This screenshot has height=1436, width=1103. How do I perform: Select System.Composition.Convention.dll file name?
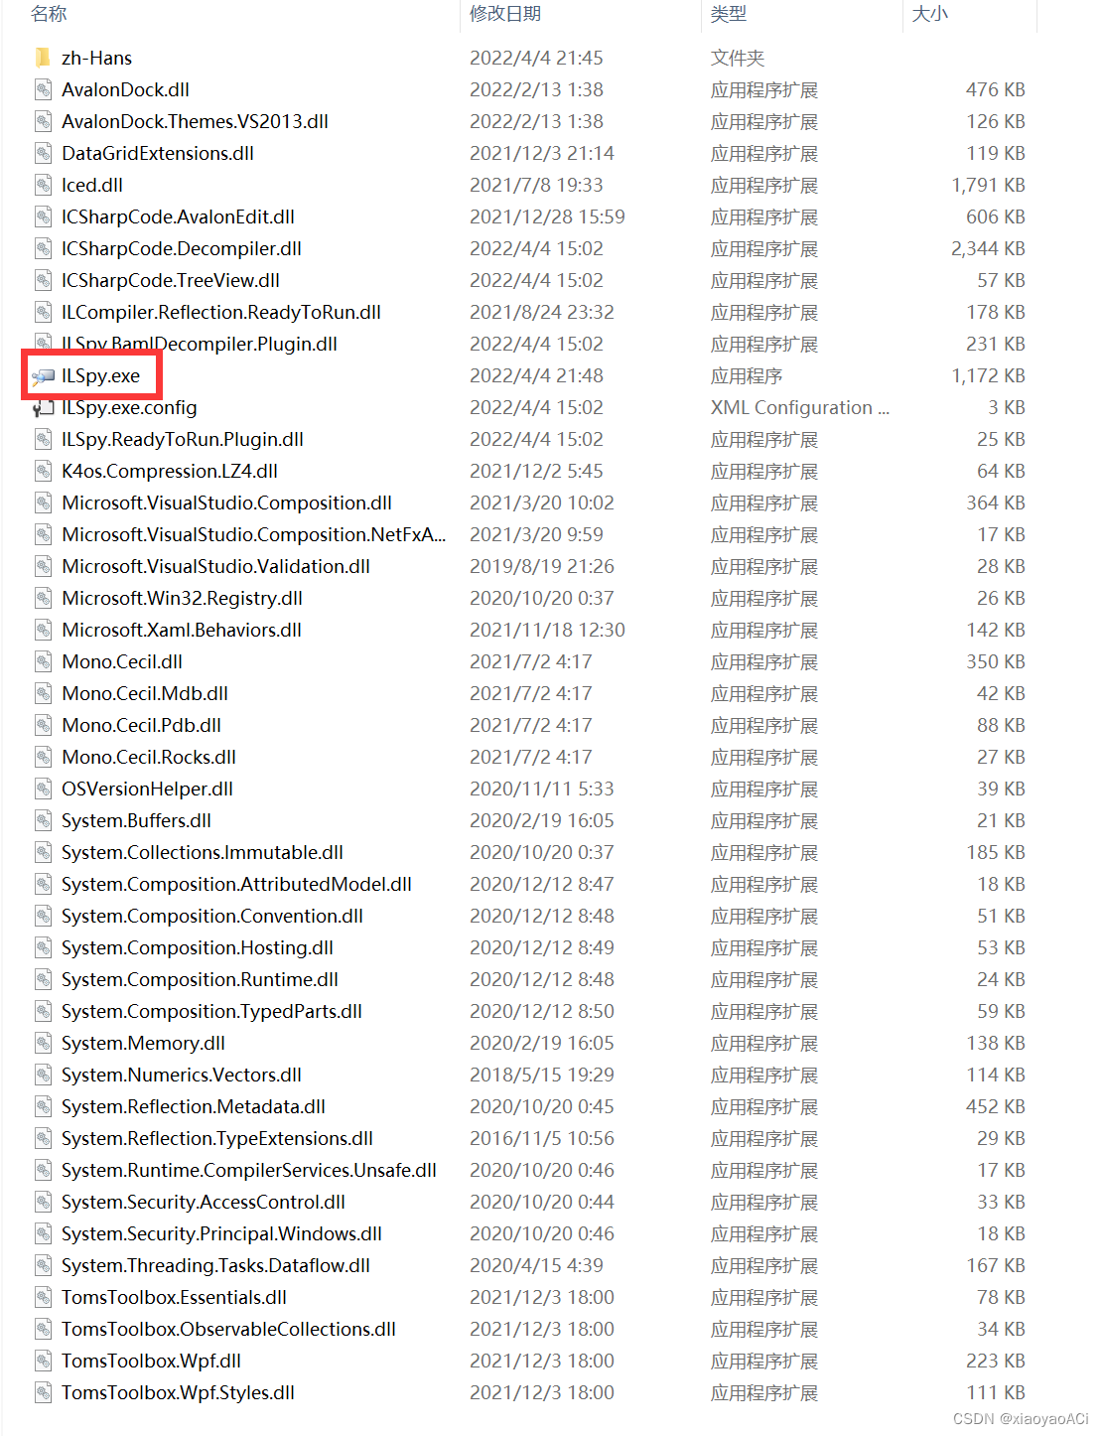pos(212,916)
